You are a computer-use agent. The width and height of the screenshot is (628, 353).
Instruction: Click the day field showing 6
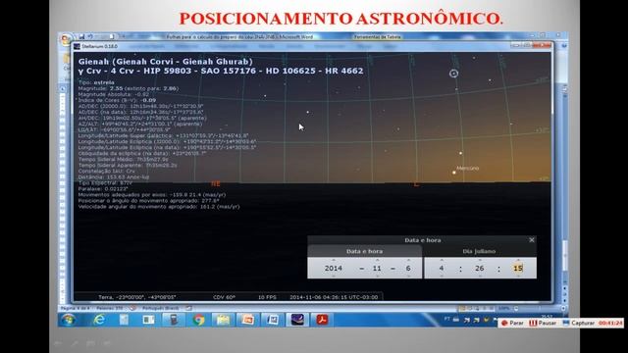point(408,268)
